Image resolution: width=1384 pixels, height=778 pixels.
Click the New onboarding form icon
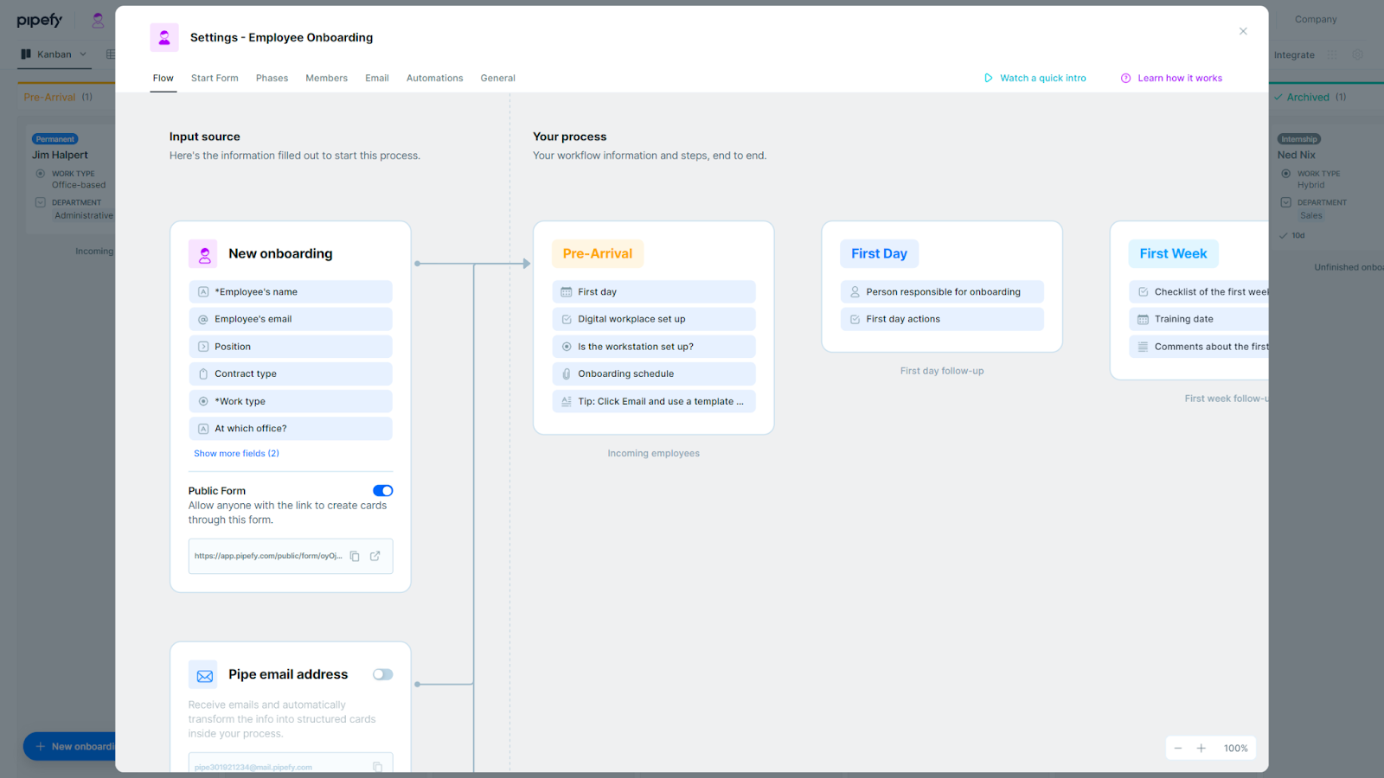204,254
